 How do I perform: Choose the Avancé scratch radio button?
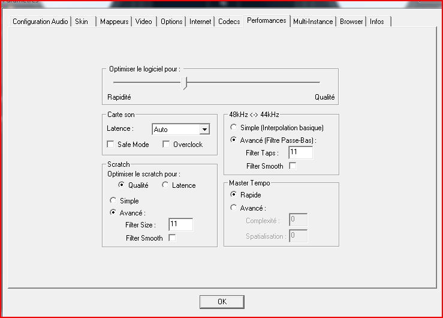click(113, 212)
